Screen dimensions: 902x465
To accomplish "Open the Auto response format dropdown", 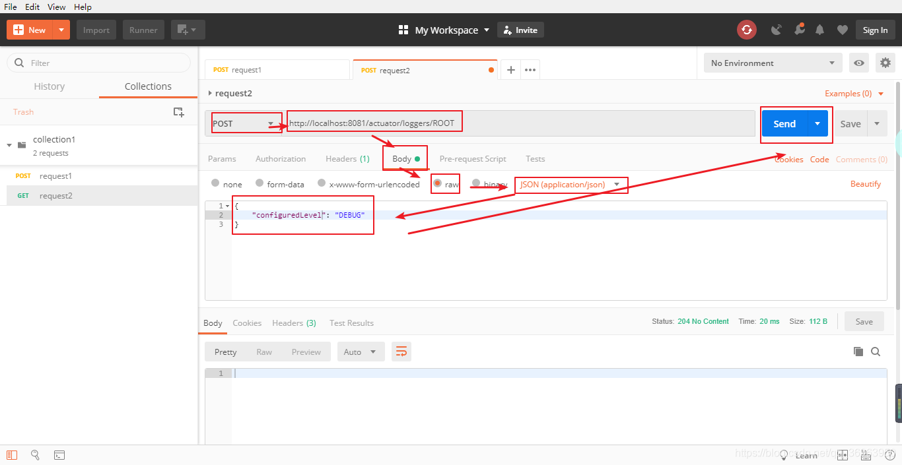I will click(361, 352).
